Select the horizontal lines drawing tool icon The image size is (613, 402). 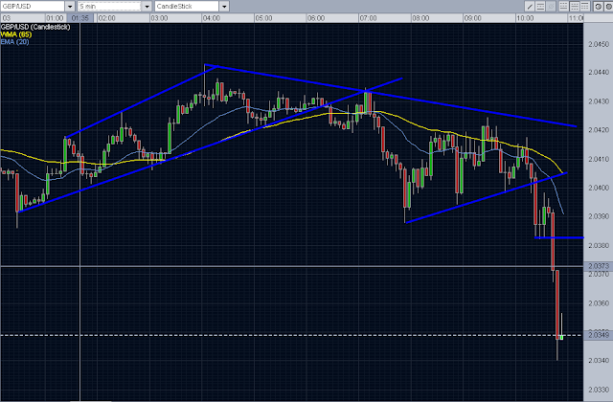point(540,7)
